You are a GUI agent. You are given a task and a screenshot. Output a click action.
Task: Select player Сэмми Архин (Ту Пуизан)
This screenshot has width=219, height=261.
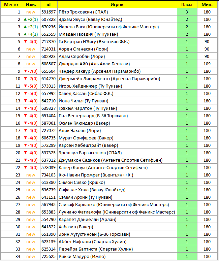coord(86,197)
